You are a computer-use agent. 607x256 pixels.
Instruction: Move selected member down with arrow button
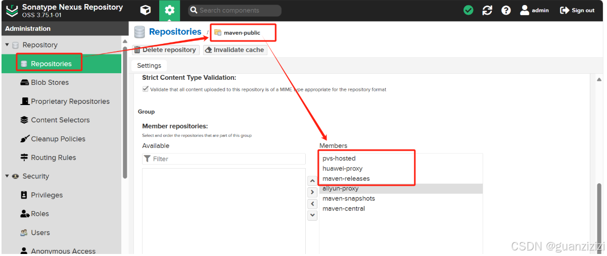click(312, 215)
